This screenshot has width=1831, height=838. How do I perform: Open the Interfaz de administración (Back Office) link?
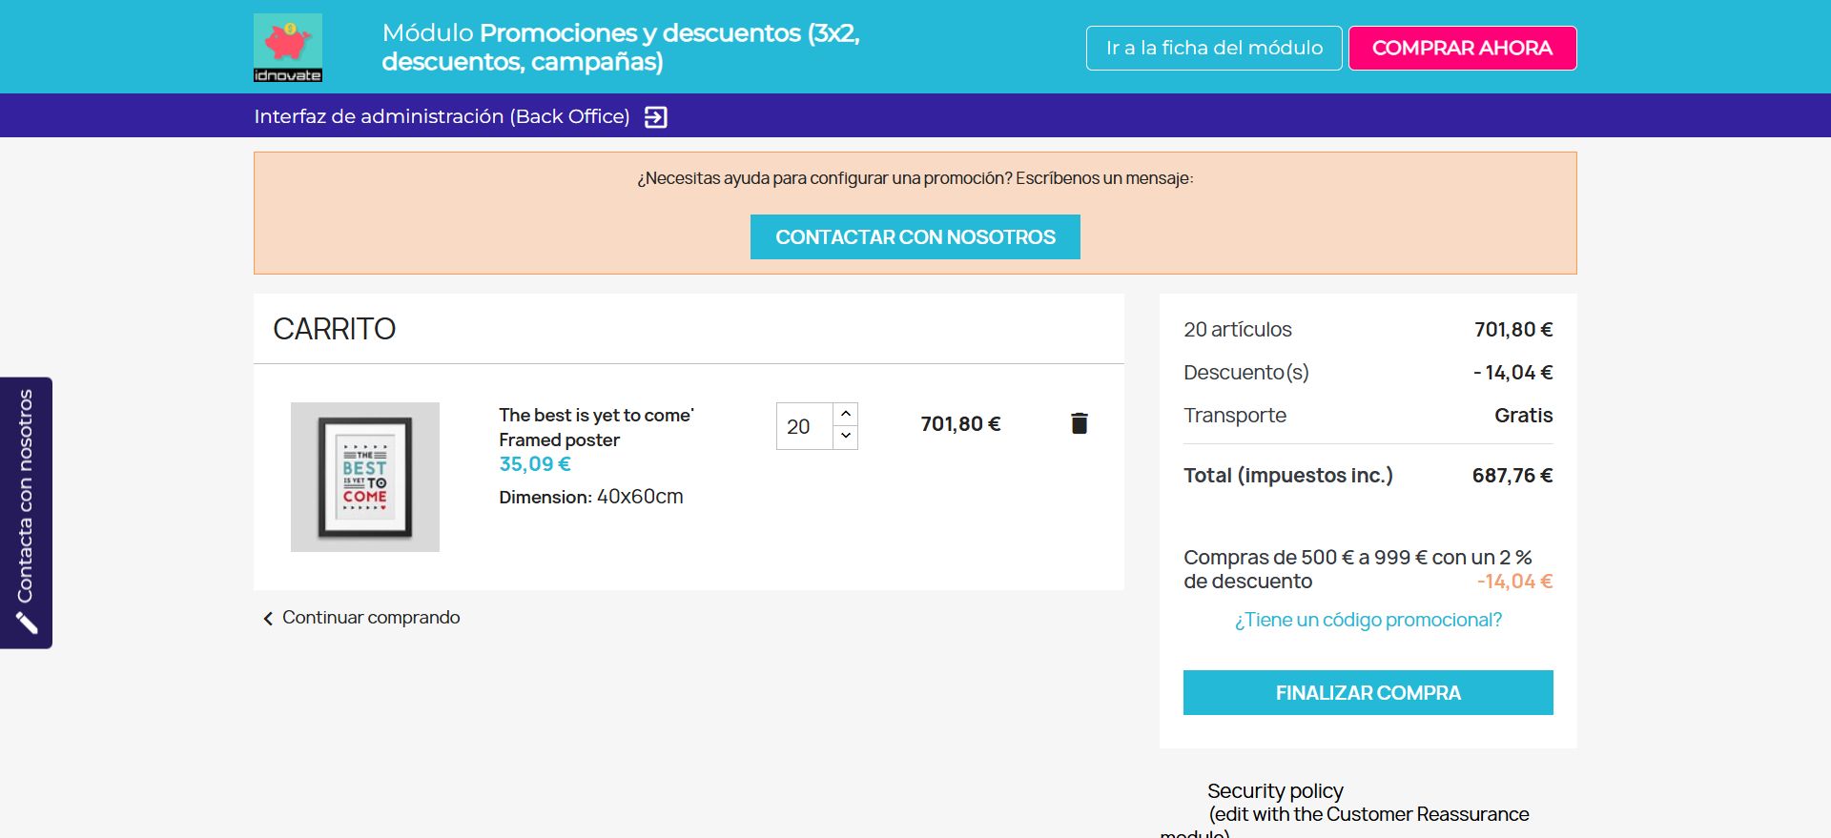442,116
